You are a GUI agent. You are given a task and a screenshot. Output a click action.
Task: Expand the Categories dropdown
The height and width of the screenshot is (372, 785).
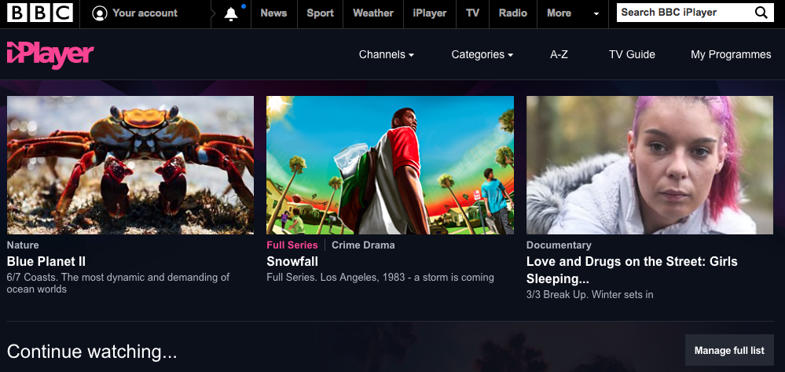tap(482, 55)
